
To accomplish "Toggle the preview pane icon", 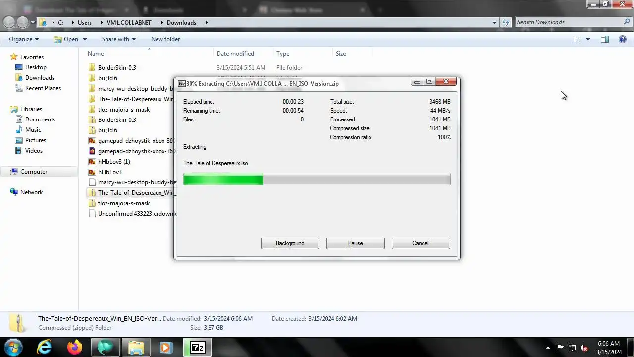I will [605, 39].
